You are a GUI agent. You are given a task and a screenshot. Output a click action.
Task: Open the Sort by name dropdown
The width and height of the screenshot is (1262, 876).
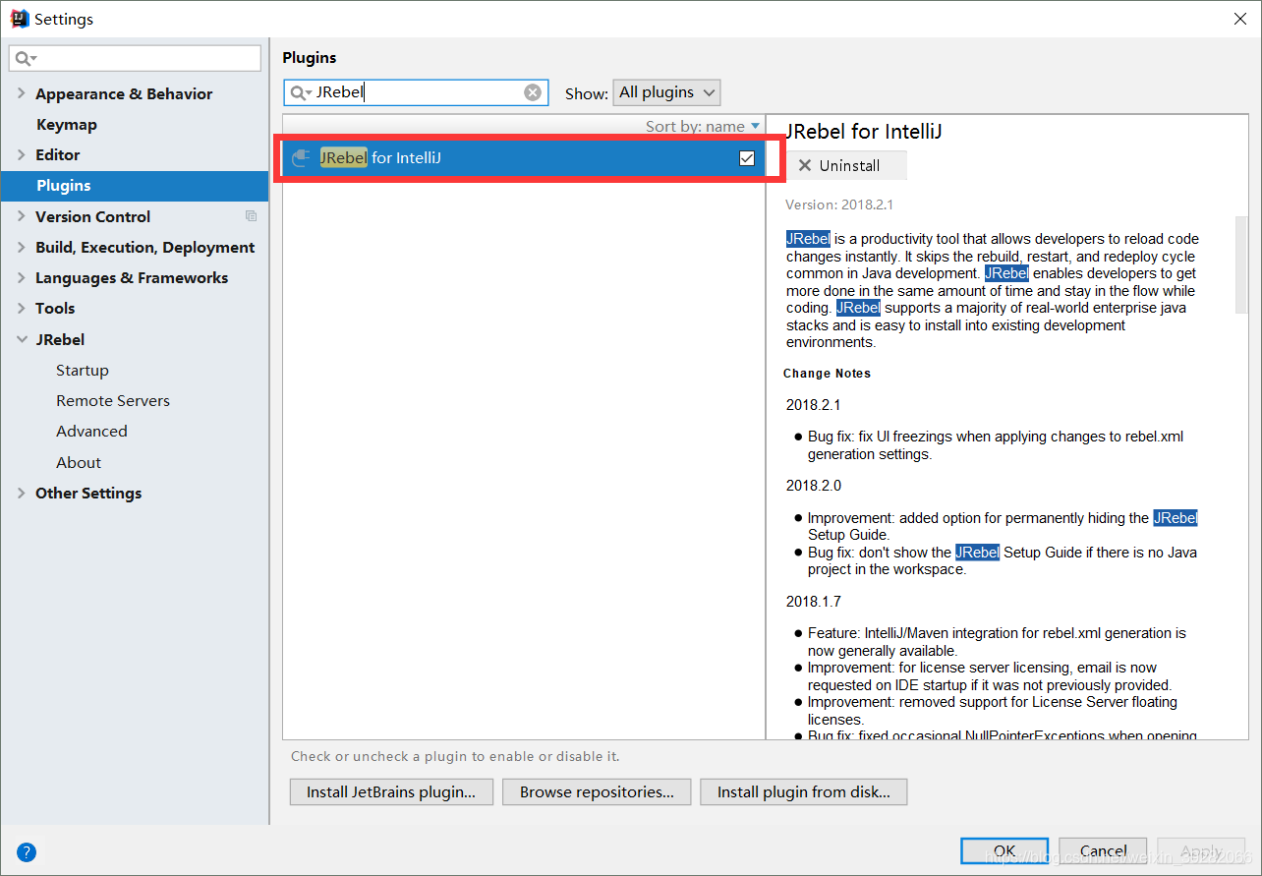[x=703, y=126]
